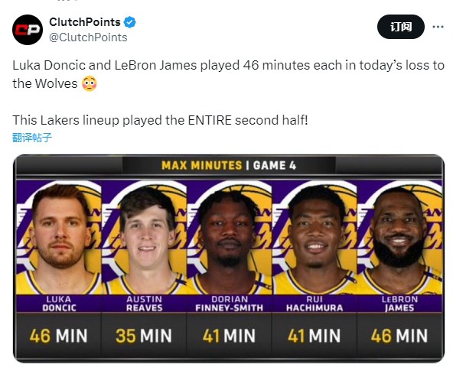
Task: Click the 订阅 subscribe button
Action: [401, 27]
